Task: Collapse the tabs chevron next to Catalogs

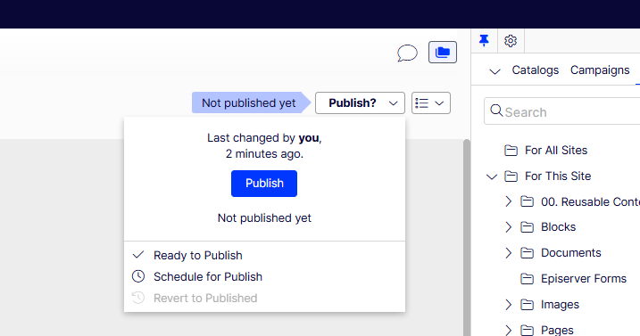Action: (x=495, y=72)
